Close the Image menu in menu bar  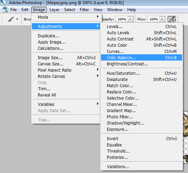click(x=39, y=10)
